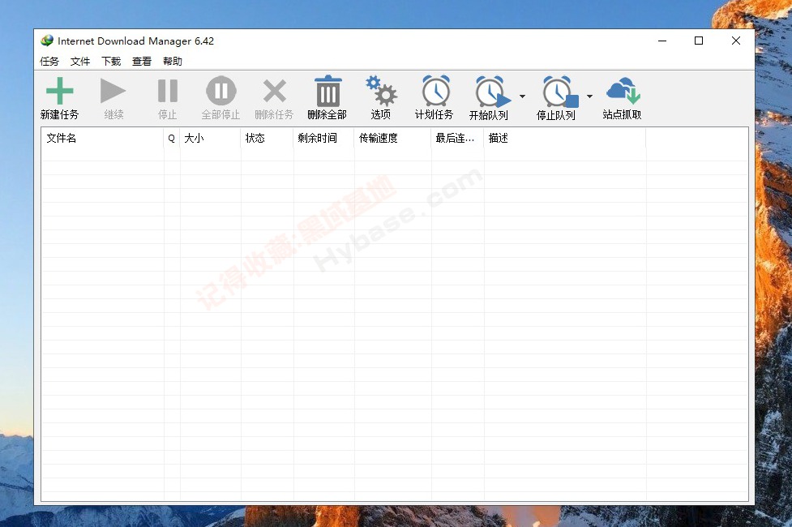Open the 文件 menu
Viewport: 792px width, 527px height.
(80, 61)
